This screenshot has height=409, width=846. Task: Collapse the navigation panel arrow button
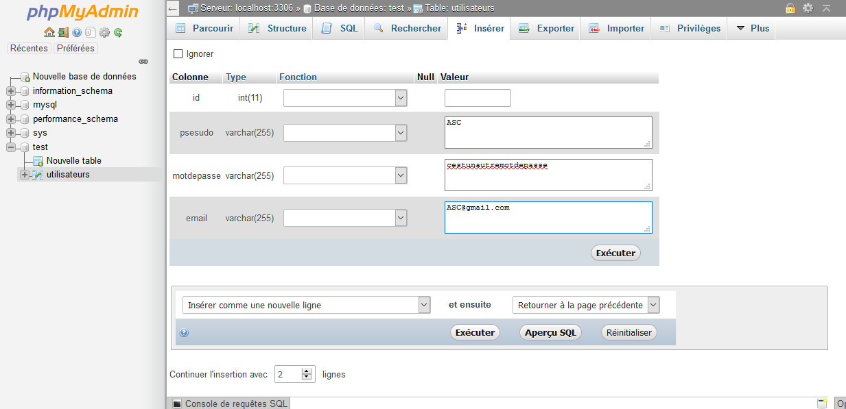coord(173,8)
